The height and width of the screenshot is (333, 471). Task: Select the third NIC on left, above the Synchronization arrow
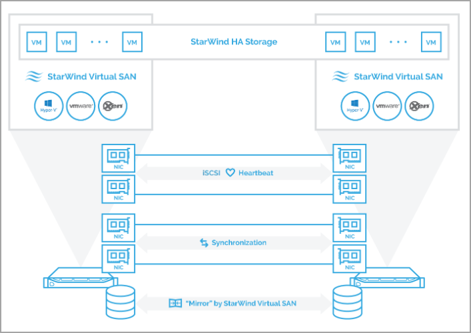[x=119, y=228]
